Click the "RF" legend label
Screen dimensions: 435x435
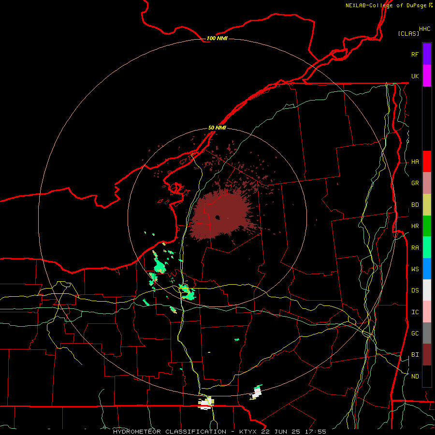point(415,54)
